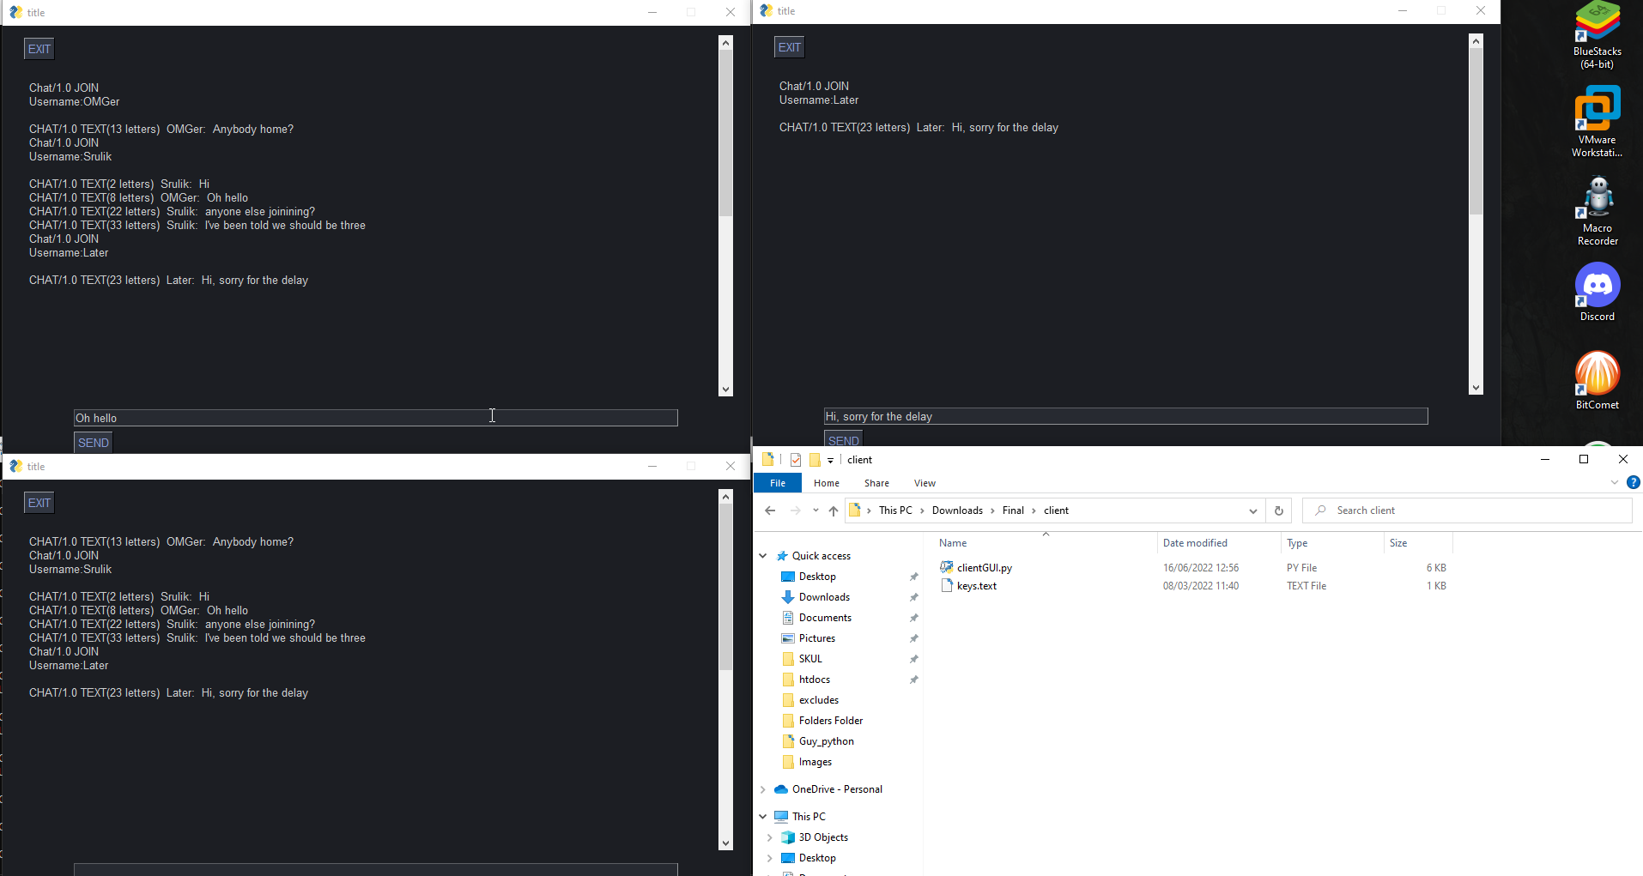Click the Explorer up-folder arrow
Viewport: 1643px width, 876px height.
[x=833, y=510]
